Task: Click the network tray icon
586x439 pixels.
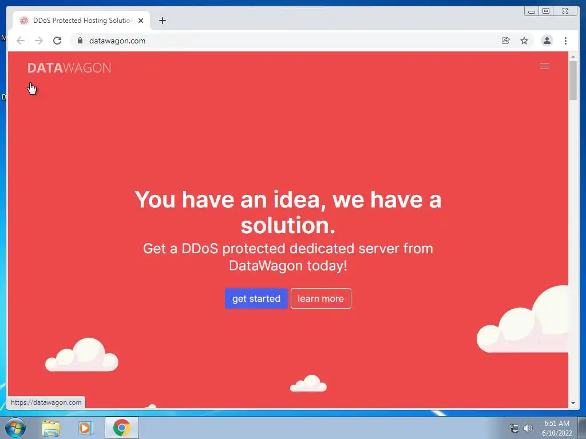Action: tap(514, 429)
